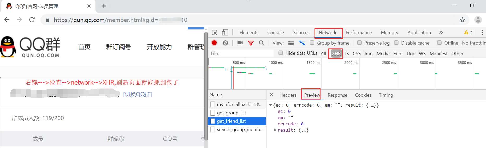Select the Preview tab
Viewport: 486px width, 148px height.
click(312, 95)
